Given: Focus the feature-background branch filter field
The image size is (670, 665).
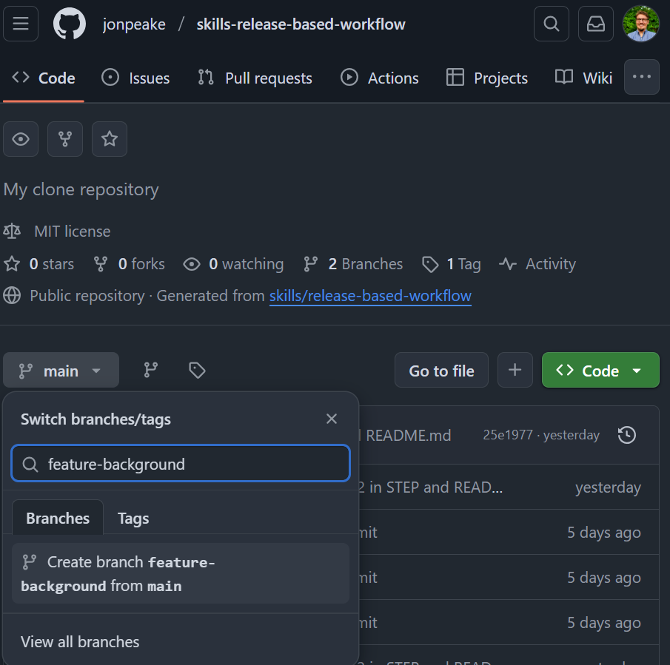Looking at the screenshot, I should [181, 464].
